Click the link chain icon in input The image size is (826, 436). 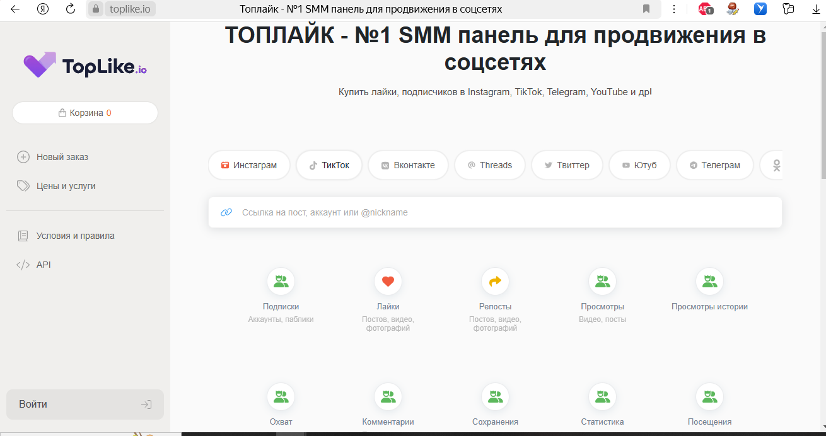pos(226,212)
